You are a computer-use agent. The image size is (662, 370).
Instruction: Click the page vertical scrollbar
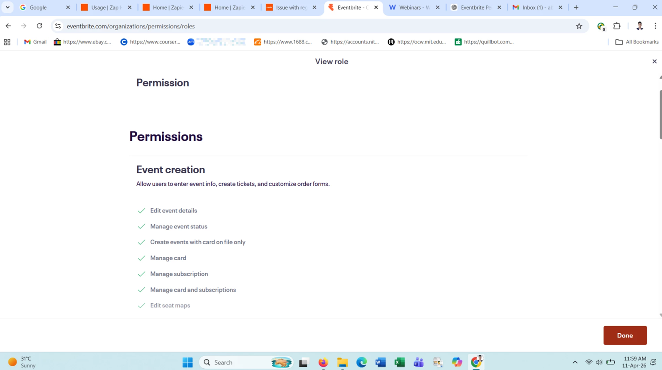(x=660, y=114)
